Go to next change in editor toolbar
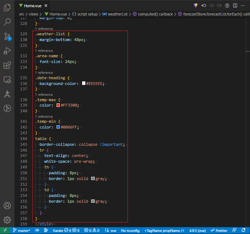The image size is (250, 234). (219, 5)
